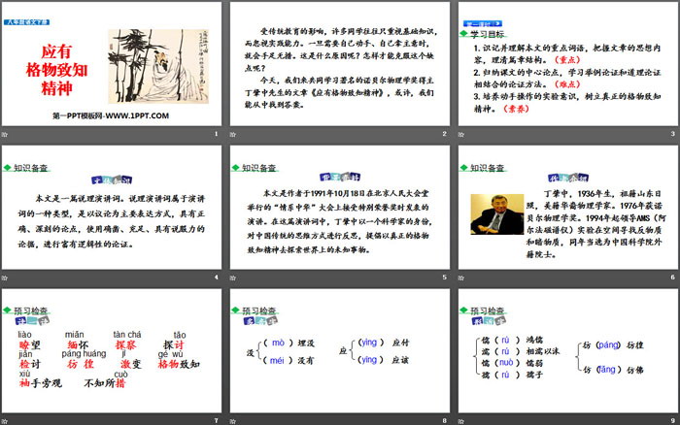The image size is (680, 425).
Task: Select slide 7 with pinyin vocabulary
Action: pos(112,348)
